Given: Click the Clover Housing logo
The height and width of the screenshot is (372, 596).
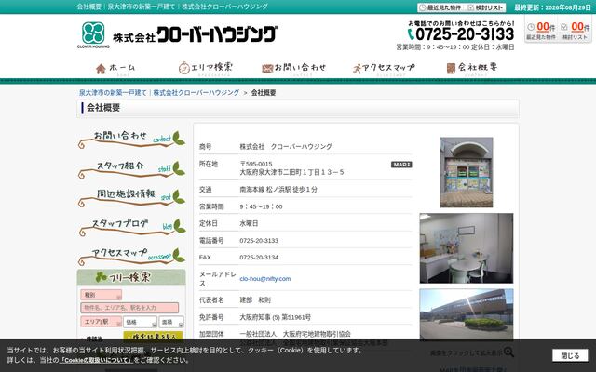Looking at the screenshot, I should click(177, 34).
